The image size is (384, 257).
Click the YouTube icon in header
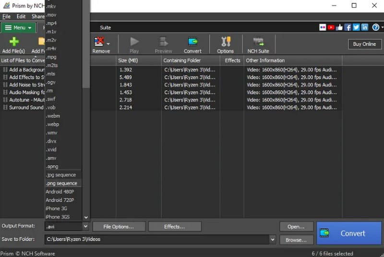(x=331, y=27)
